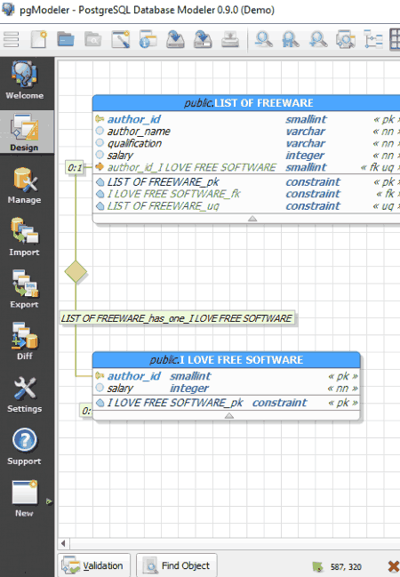Open Settings from the sidebar

coord(24,395)
